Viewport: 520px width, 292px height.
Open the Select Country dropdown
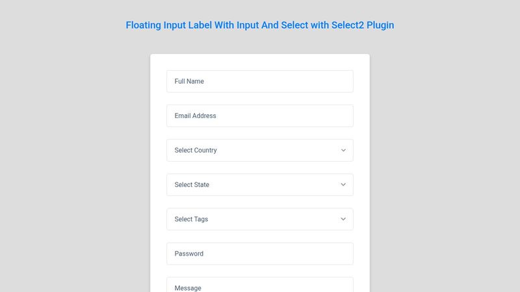260,151
